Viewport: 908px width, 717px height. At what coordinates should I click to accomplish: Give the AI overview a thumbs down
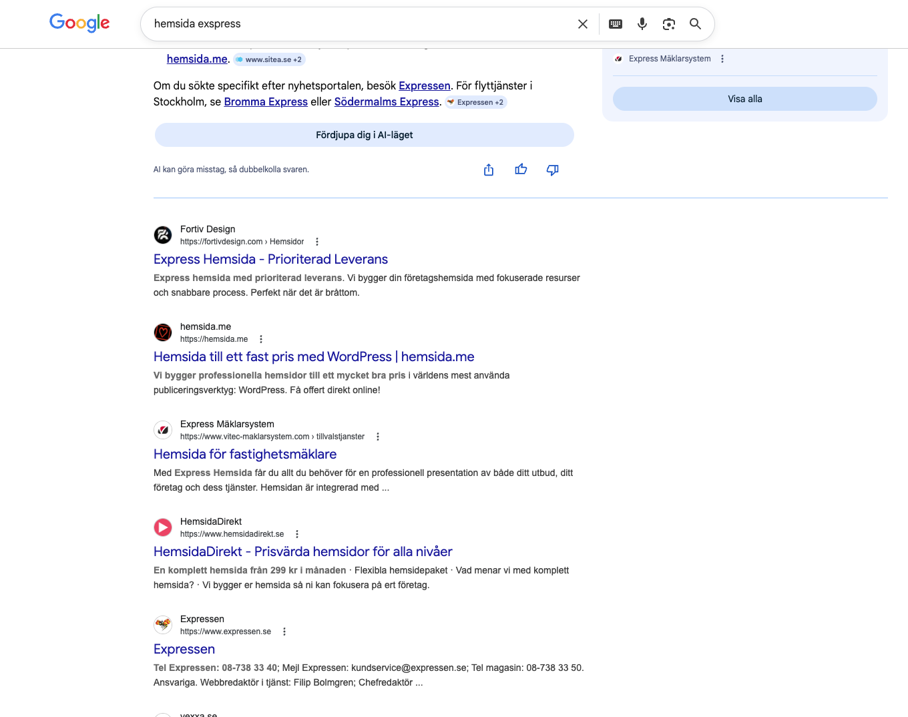tap(553, 170)
